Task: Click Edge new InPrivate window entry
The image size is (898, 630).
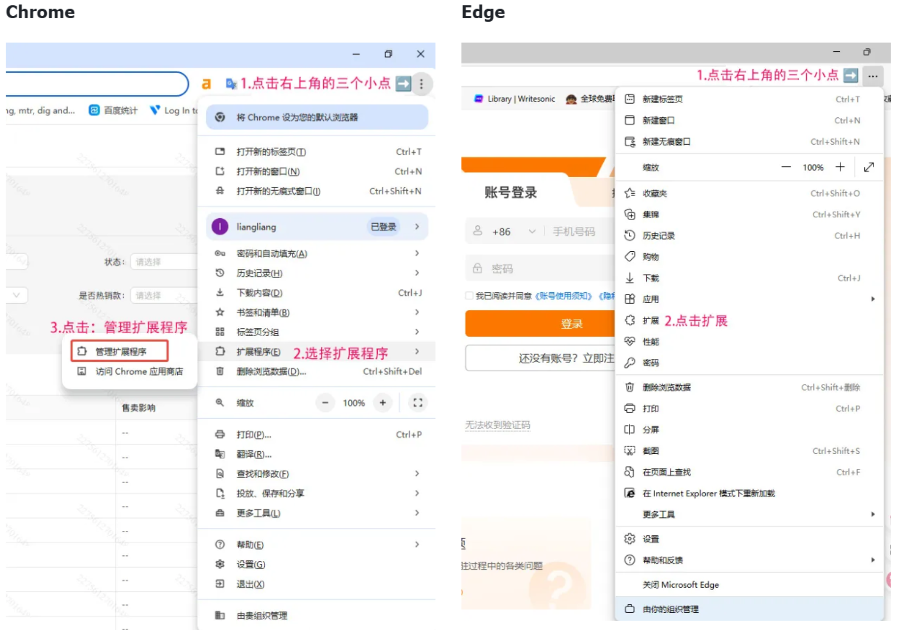Action: (749, 142)
